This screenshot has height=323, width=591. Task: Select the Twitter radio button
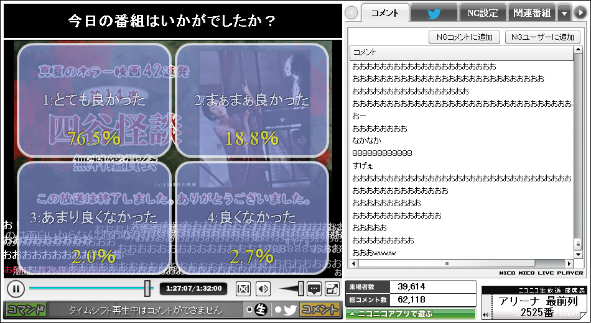(x=278, y=310)
